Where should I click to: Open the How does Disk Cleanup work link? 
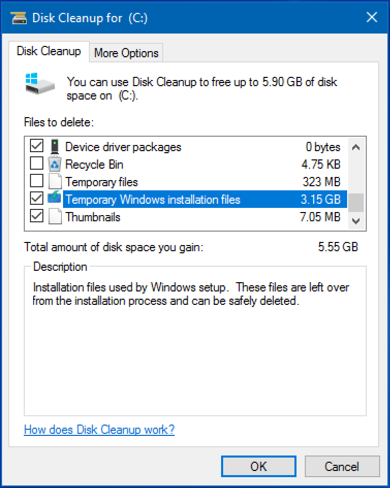pyautogui.click(x=99, y=430)
